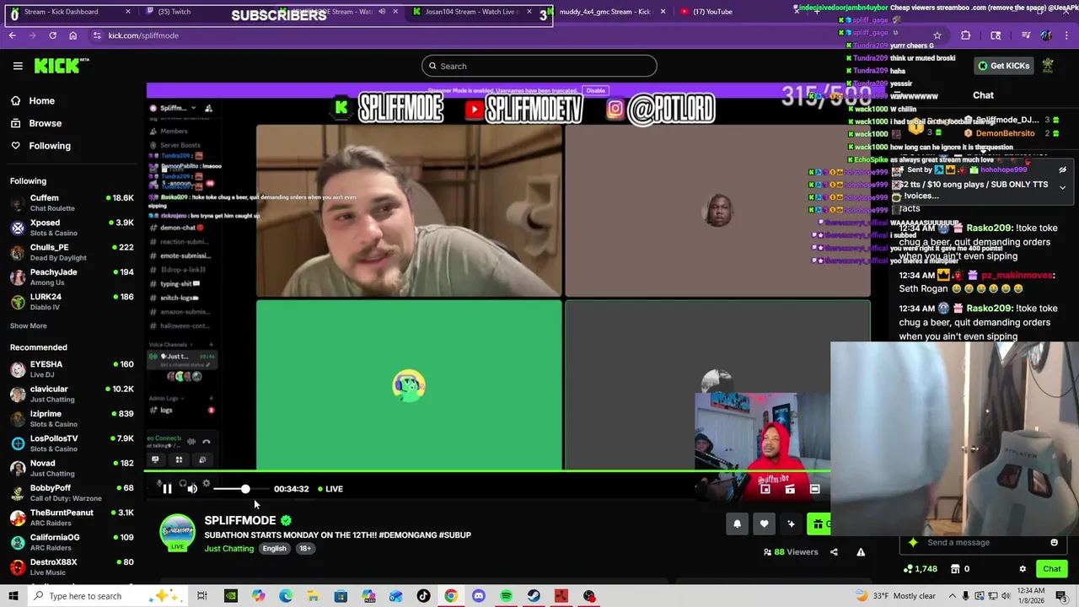The height and width of the screenshot is (607, 1079).
Task: Report stream via warning icon
Action: pos(861,552)
